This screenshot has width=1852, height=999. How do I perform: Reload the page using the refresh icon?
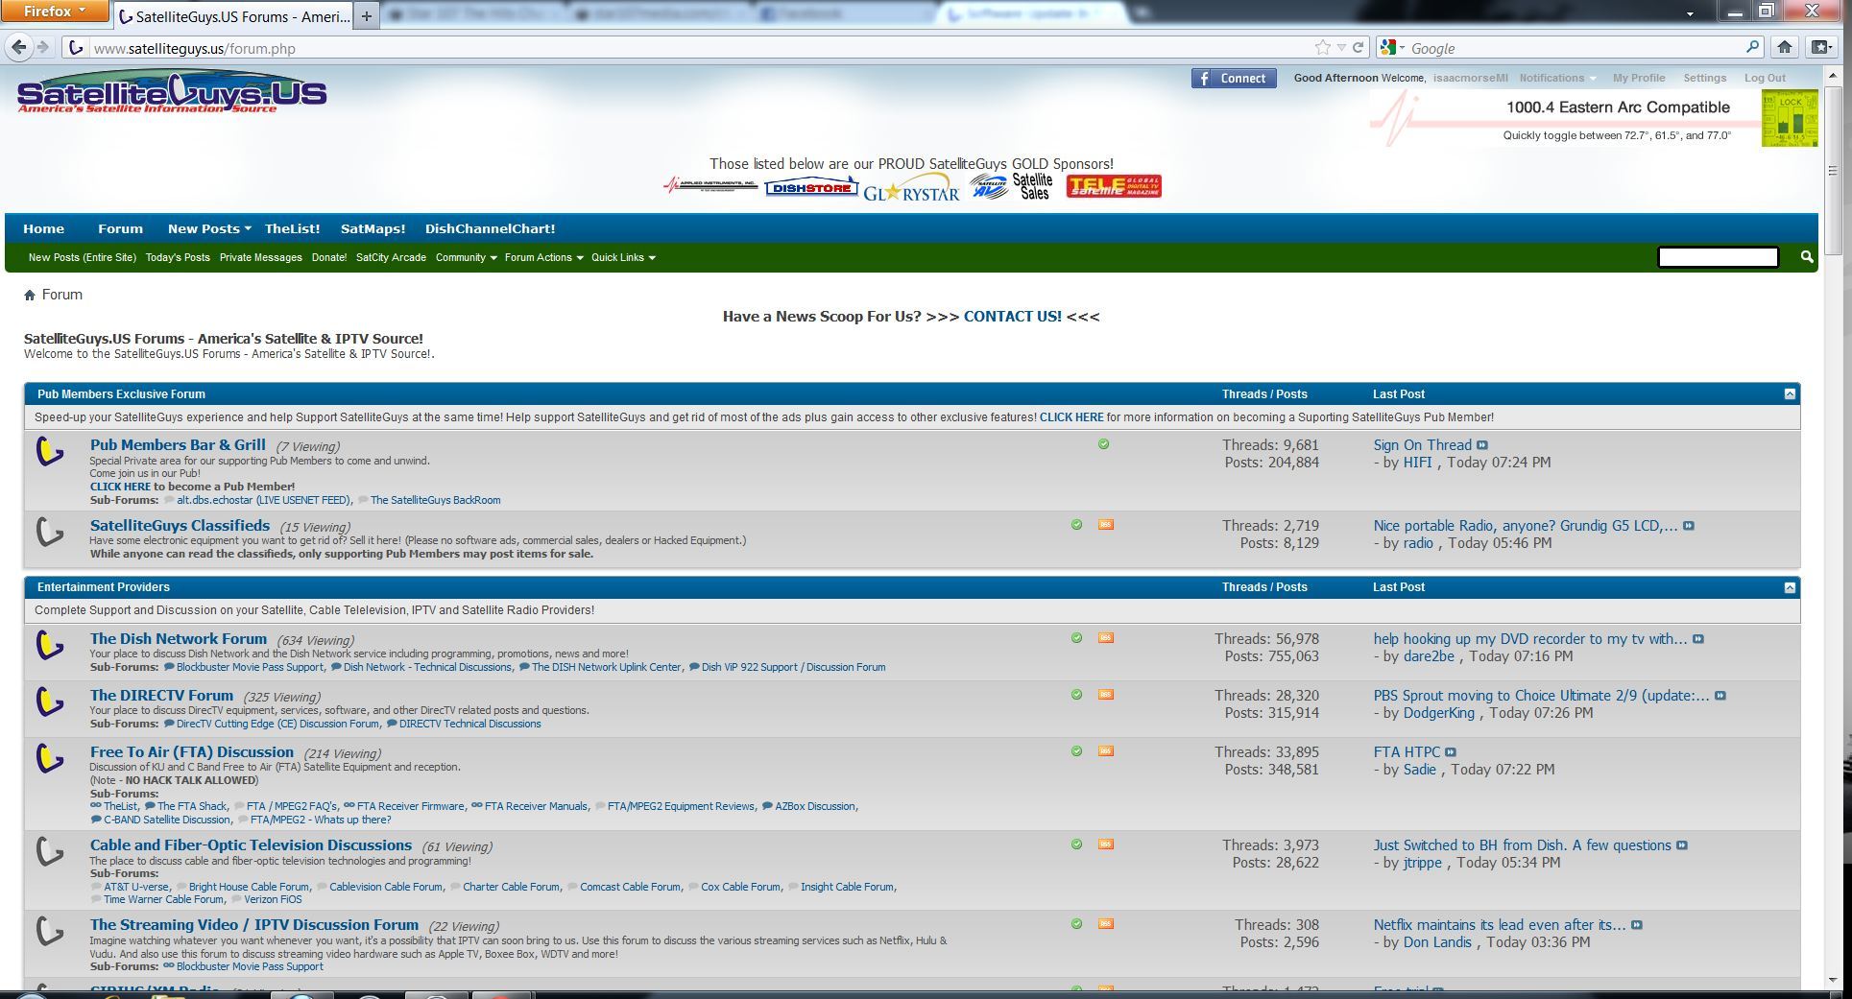[x=1359, y=47]
